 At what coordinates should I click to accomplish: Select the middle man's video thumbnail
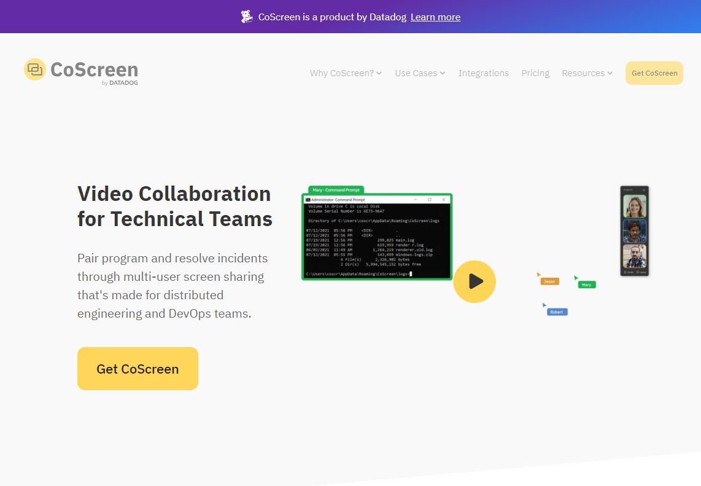coord(634,231)
